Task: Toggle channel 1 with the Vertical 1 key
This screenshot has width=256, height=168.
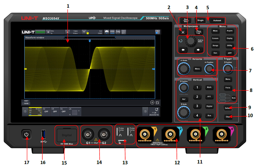Action: [x=197, y=87]
